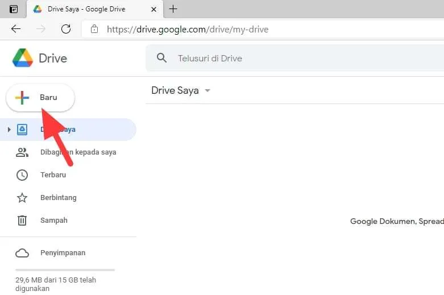Reload the page with refresh icon
This screenshot has width=444, height=295.
click(66, 29)
